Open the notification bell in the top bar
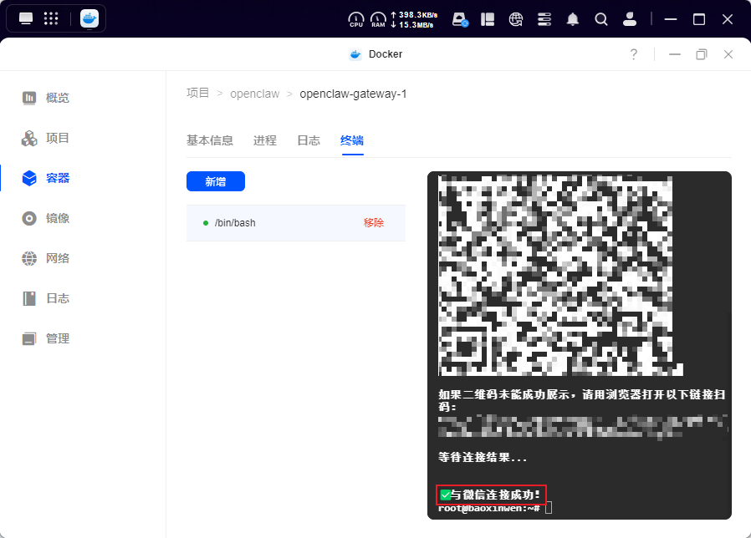 point(573,18)
